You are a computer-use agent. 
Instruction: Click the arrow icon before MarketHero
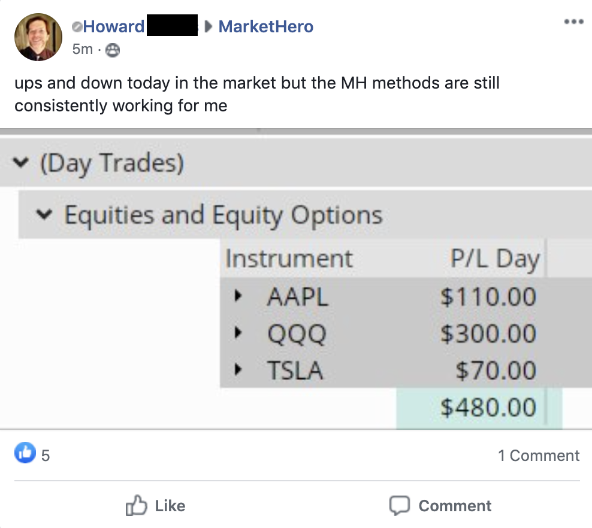click(x=209, y=27)
